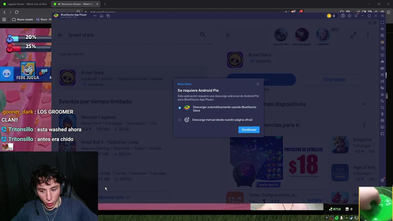
Task: Expand the app details panel arrows icon
Action: (x=353, y=35)
